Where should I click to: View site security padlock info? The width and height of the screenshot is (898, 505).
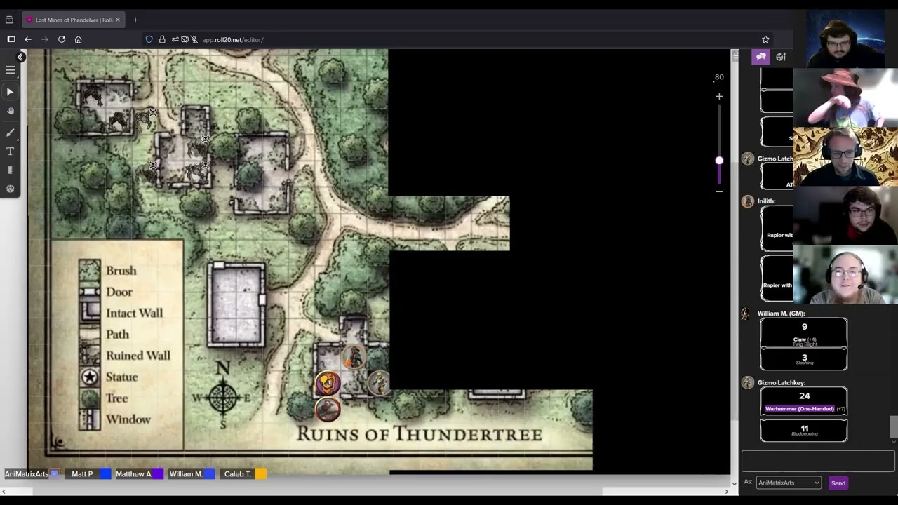[x=162, y=39]
